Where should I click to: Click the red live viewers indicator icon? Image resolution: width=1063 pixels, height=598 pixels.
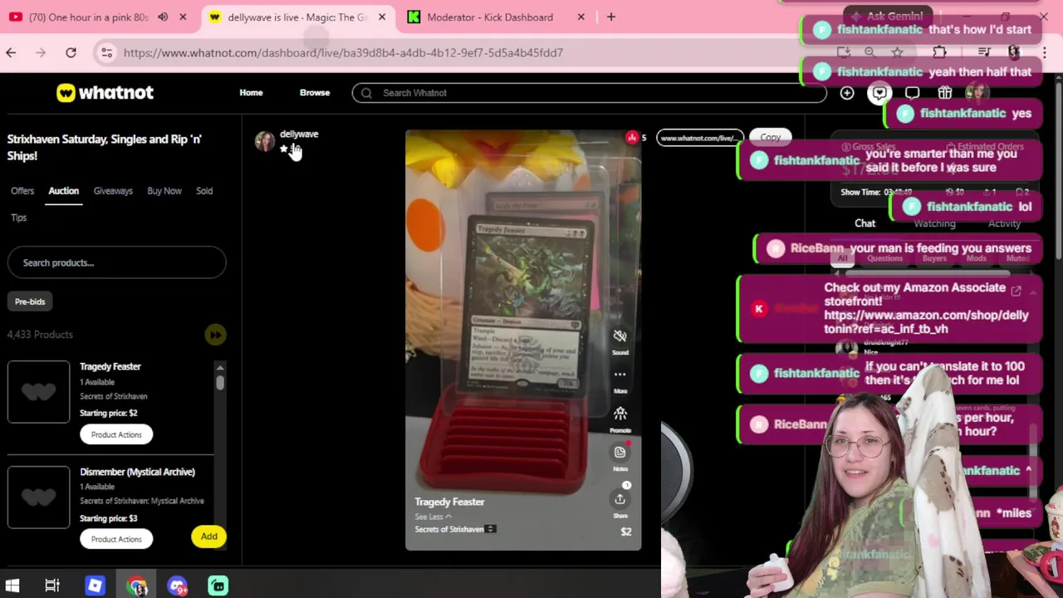coord(632,137)
